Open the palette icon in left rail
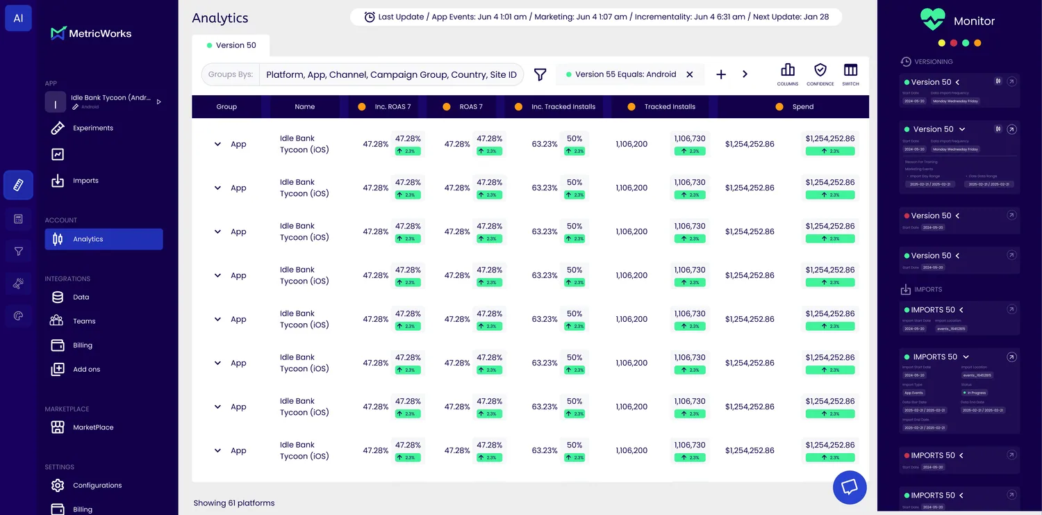 tap(18, 316)
